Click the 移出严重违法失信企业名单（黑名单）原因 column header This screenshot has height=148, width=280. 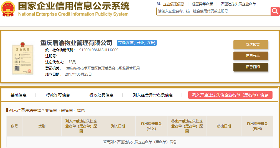tap(187, 126)
